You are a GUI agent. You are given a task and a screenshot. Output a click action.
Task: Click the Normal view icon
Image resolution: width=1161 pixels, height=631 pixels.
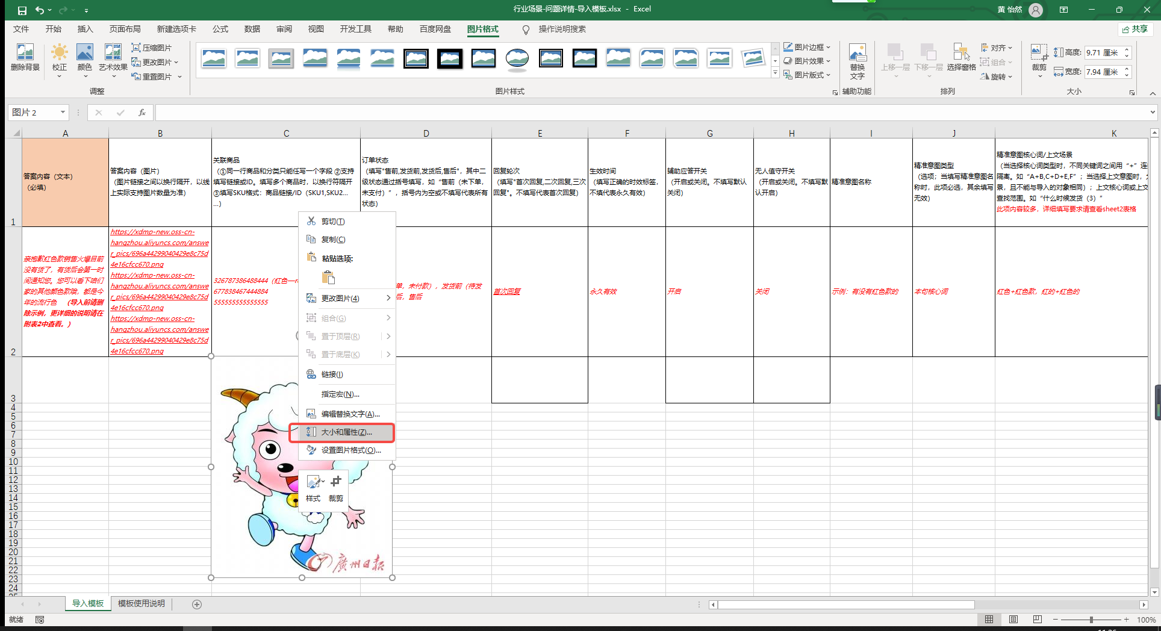click(x=989, y=620)
